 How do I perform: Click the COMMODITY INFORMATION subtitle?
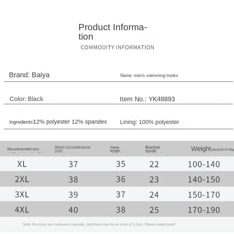pos(117,47)
